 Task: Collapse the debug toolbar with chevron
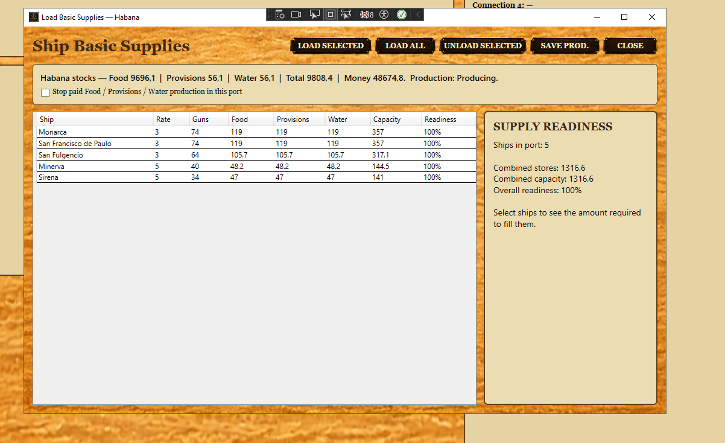[x=418, y=14]
